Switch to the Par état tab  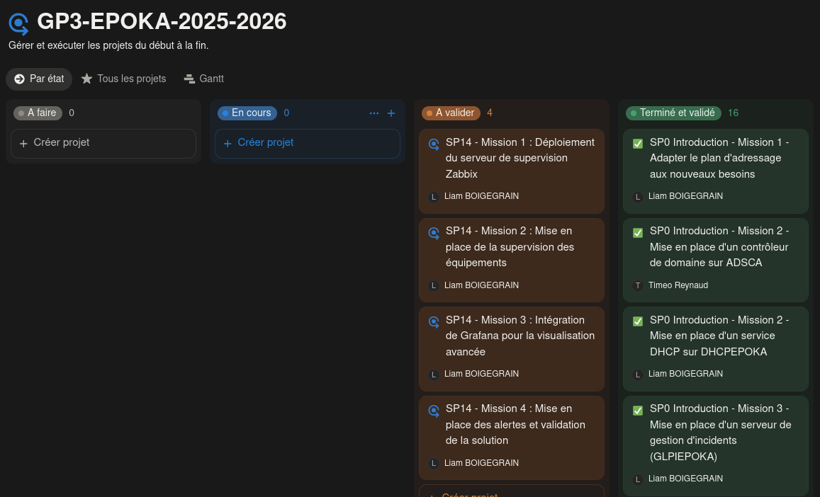(x=39, y=79)
